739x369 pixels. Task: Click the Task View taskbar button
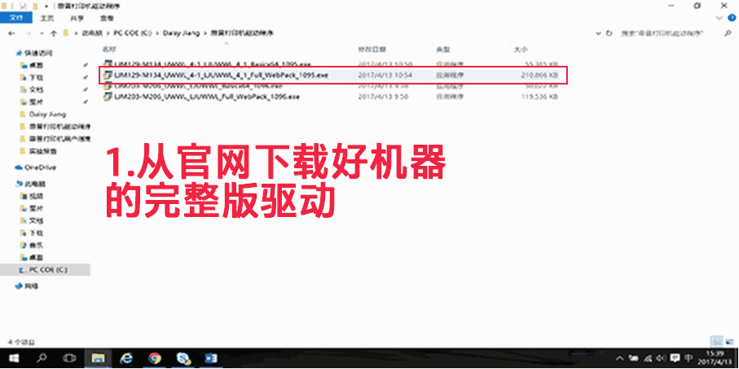[x=69, y=358]
